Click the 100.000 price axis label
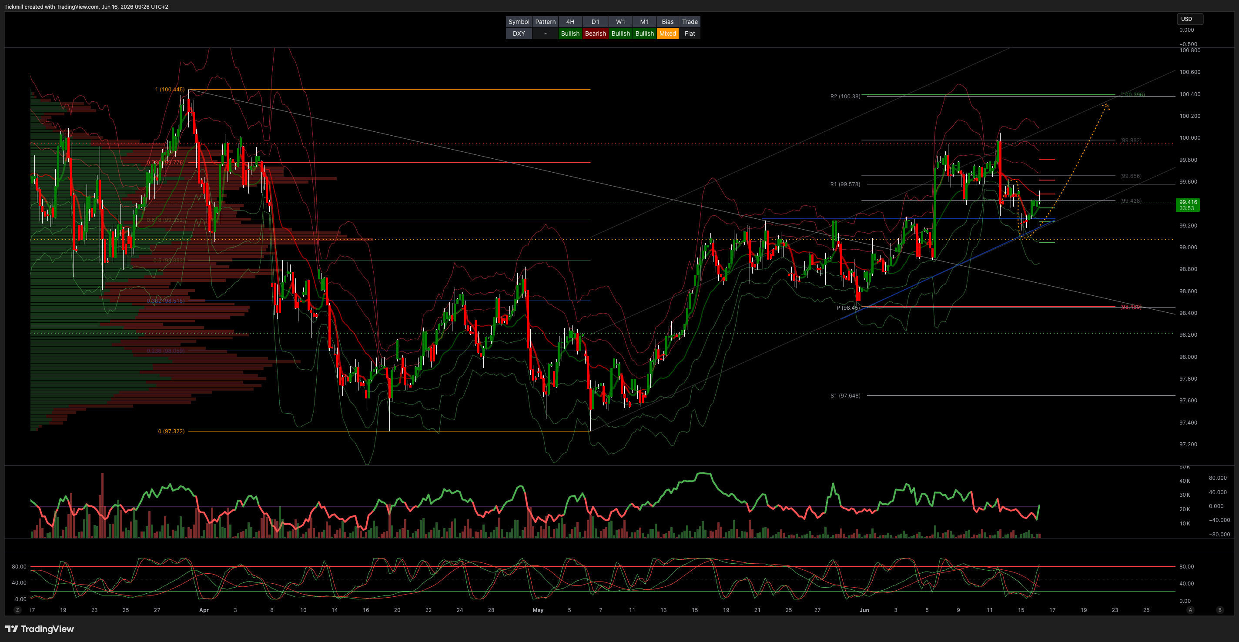 (x=1189, y=137)
